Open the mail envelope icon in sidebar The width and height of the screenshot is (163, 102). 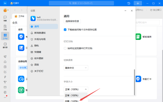[5, 87]
